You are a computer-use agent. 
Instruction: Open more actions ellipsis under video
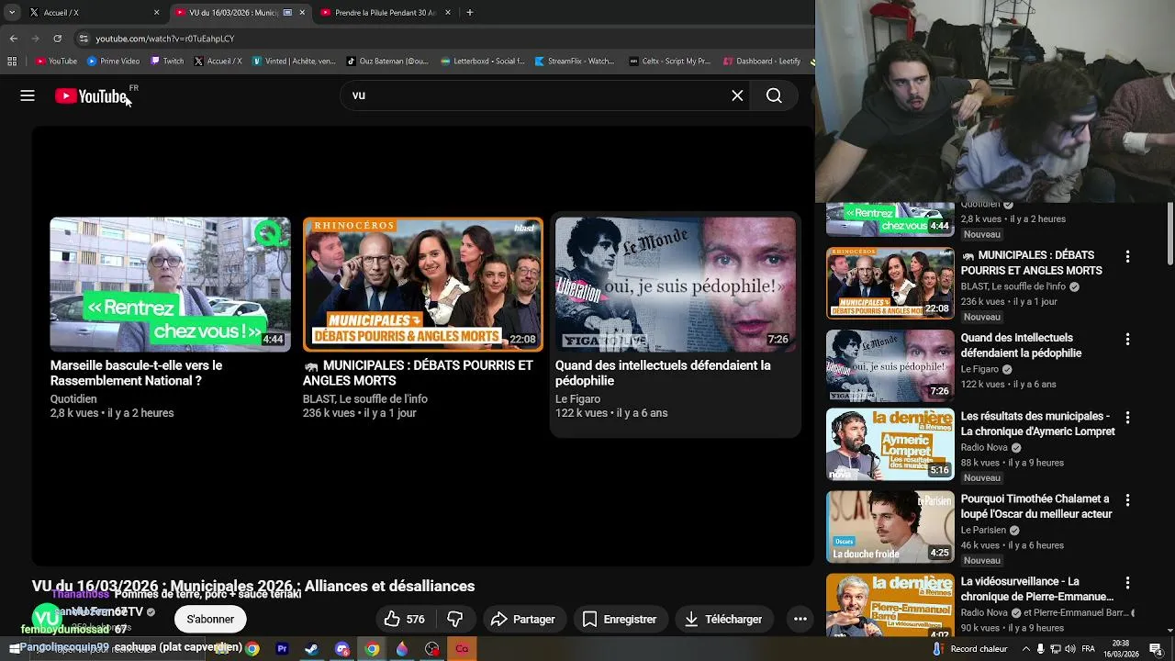click(800, 619)
